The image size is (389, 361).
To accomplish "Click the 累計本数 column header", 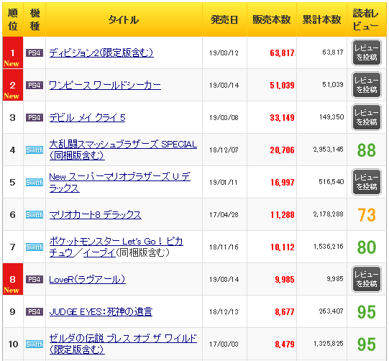I will pos(321,19).
